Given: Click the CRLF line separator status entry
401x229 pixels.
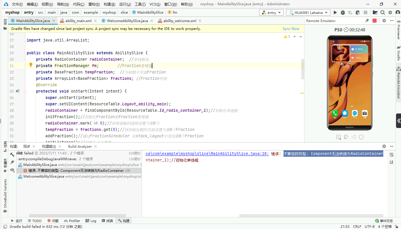Looking at the screenshot, I should point(357,226).
